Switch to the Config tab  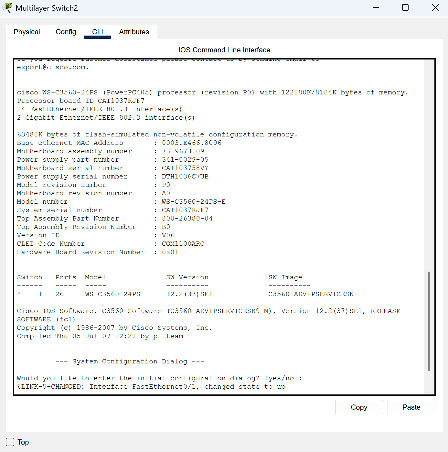pyautogui.click(x=66, y=32)
